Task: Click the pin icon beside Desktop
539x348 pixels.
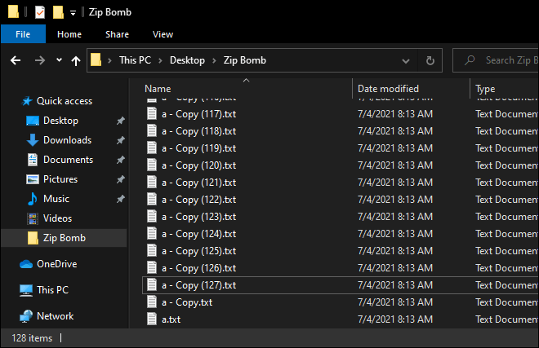Action: point(120,121)
